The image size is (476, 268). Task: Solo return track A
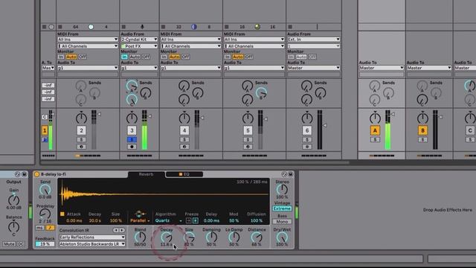coord(375,139)
